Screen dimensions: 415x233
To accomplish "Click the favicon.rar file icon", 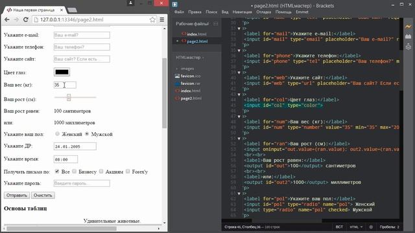I will (x=177, y=83).
